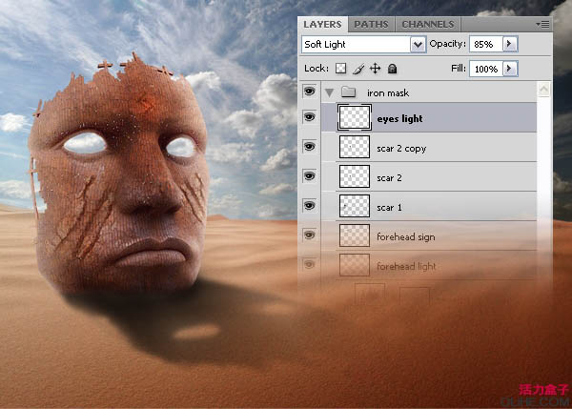The image size is (572, 409).
Task: Open the Layers panel options menu
Action: [x=542, y=25]
